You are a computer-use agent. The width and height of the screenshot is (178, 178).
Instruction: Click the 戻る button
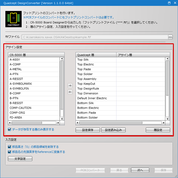click(x=119, y=170)
